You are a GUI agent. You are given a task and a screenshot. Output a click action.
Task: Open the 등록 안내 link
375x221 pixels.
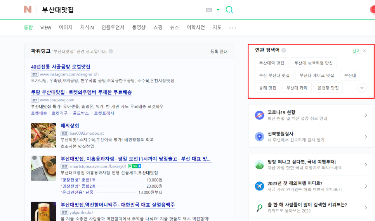[x=219, y=51]
